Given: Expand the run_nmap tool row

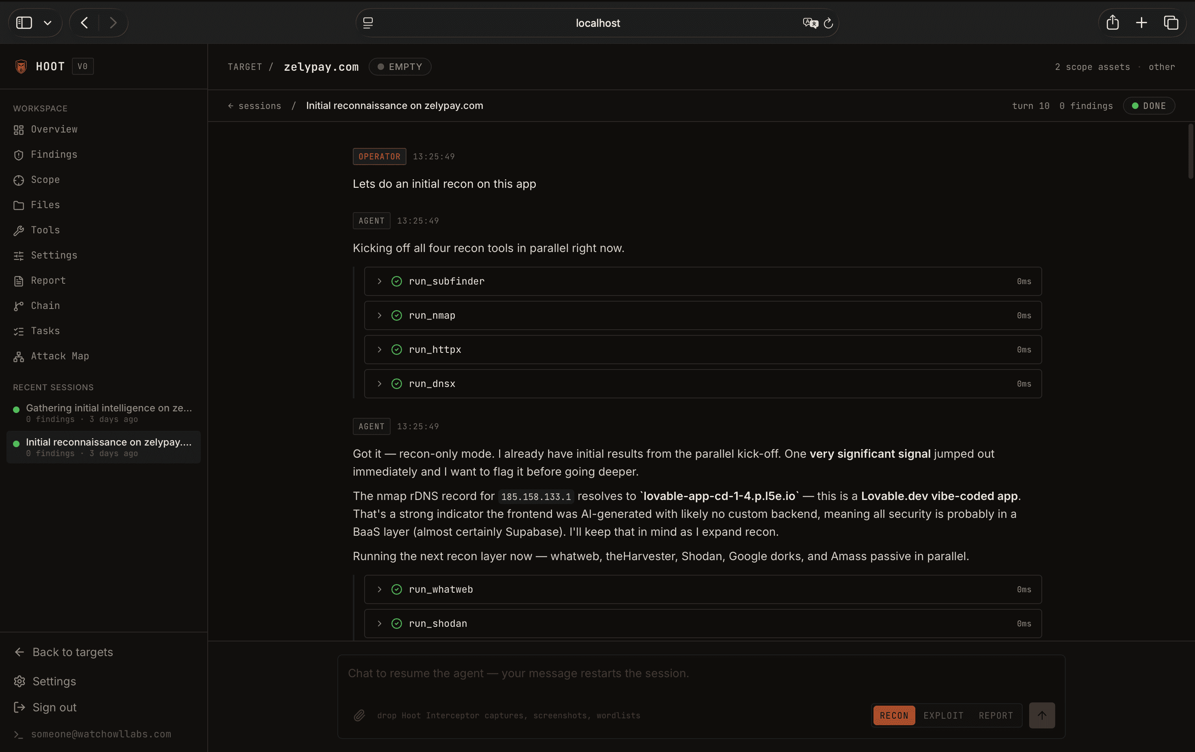Looking at the screenshot, I should [x=703, y=315].
